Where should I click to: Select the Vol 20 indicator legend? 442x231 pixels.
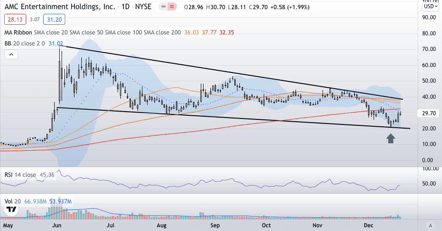[x=13, y=202]
